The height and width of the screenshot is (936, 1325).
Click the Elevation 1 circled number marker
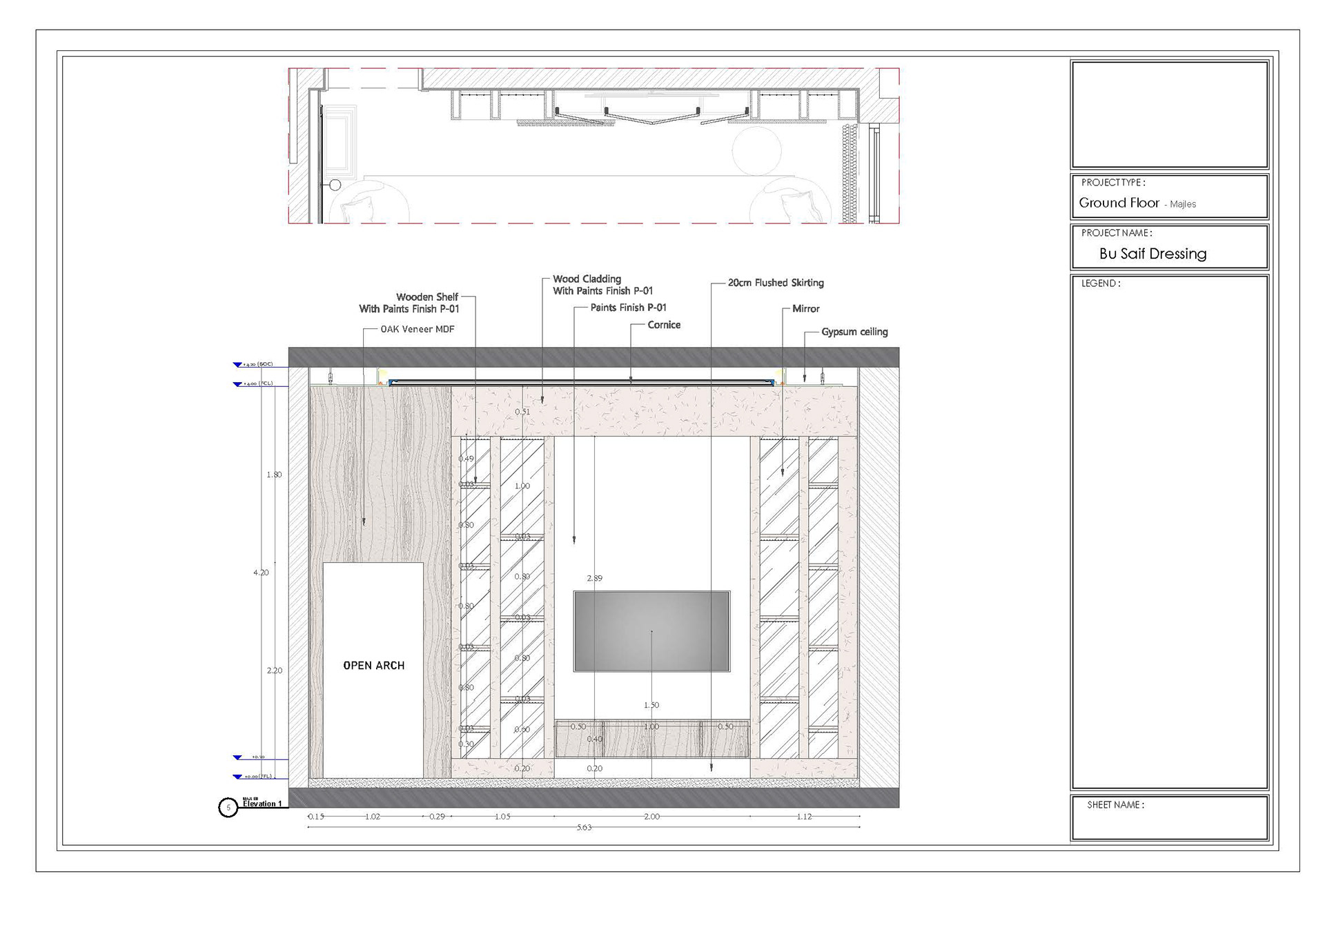228,807
